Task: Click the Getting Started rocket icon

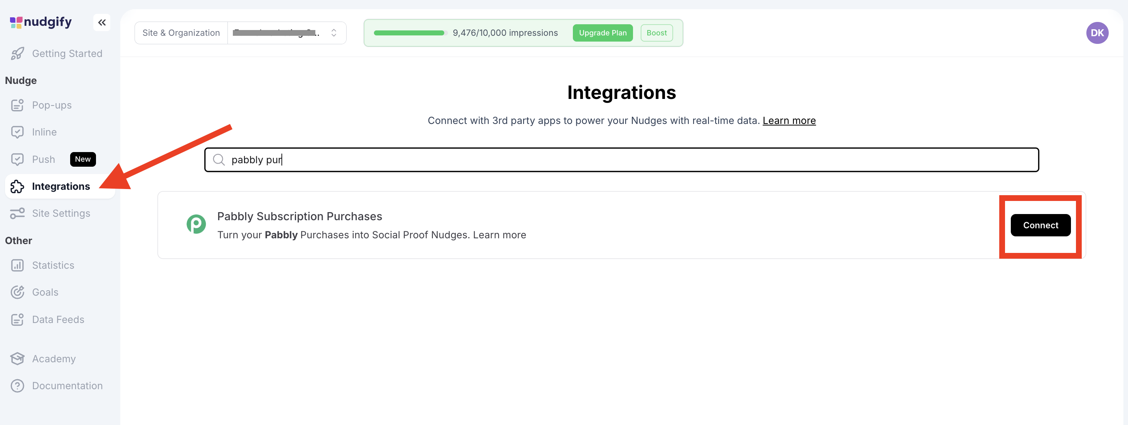Action: [17, 54]
